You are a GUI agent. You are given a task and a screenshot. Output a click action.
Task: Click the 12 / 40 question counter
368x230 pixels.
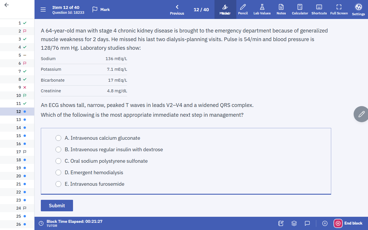201,9
